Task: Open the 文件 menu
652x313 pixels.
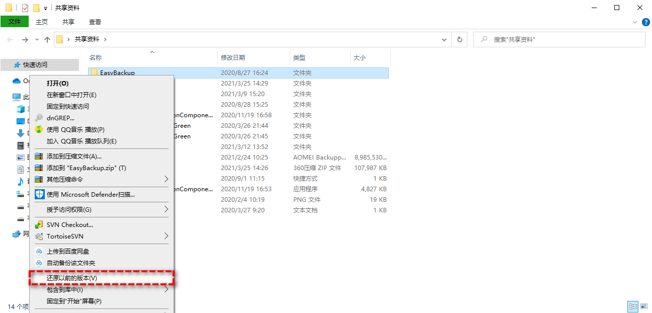Action: [15, 22]
